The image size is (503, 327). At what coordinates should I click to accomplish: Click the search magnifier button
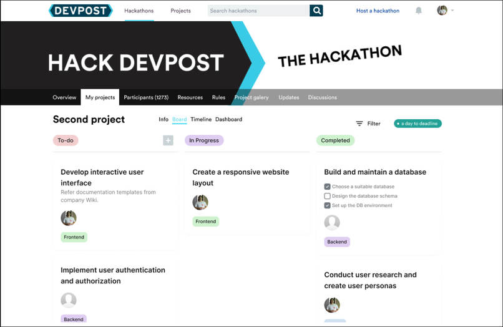pyautogui.click(x=316, y=11)
